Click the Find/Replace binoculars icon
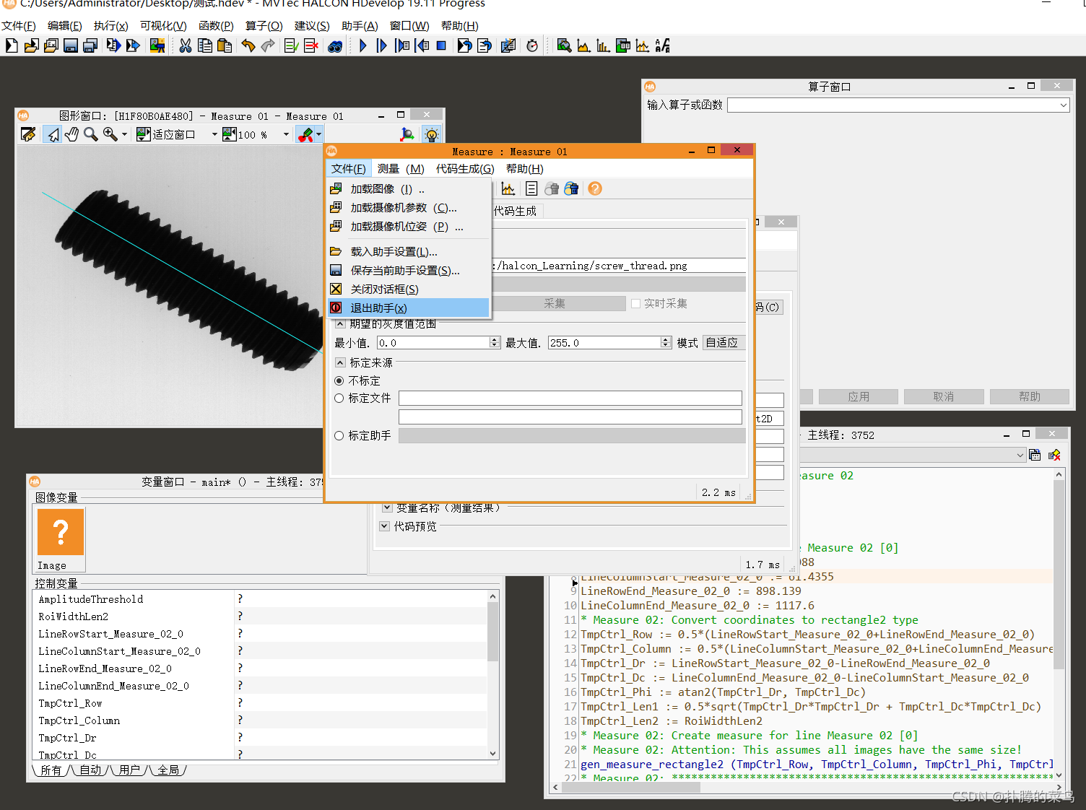Image resolution: width=1086 pixels, height=810 pixels. point(335,45)
